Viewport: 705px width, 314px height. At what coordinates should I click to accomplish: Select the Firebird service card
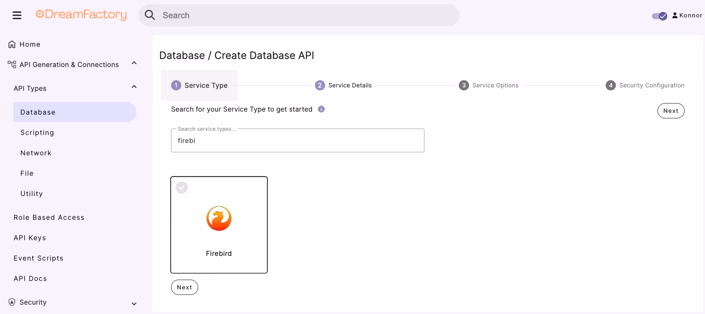tap(219, 225)
